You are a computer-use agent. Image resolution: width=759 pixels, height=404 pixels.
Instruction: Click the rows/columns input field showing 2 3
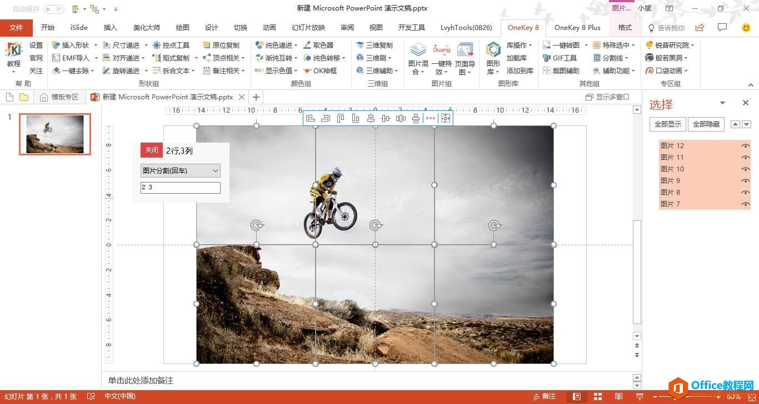[x=181, y=188]
